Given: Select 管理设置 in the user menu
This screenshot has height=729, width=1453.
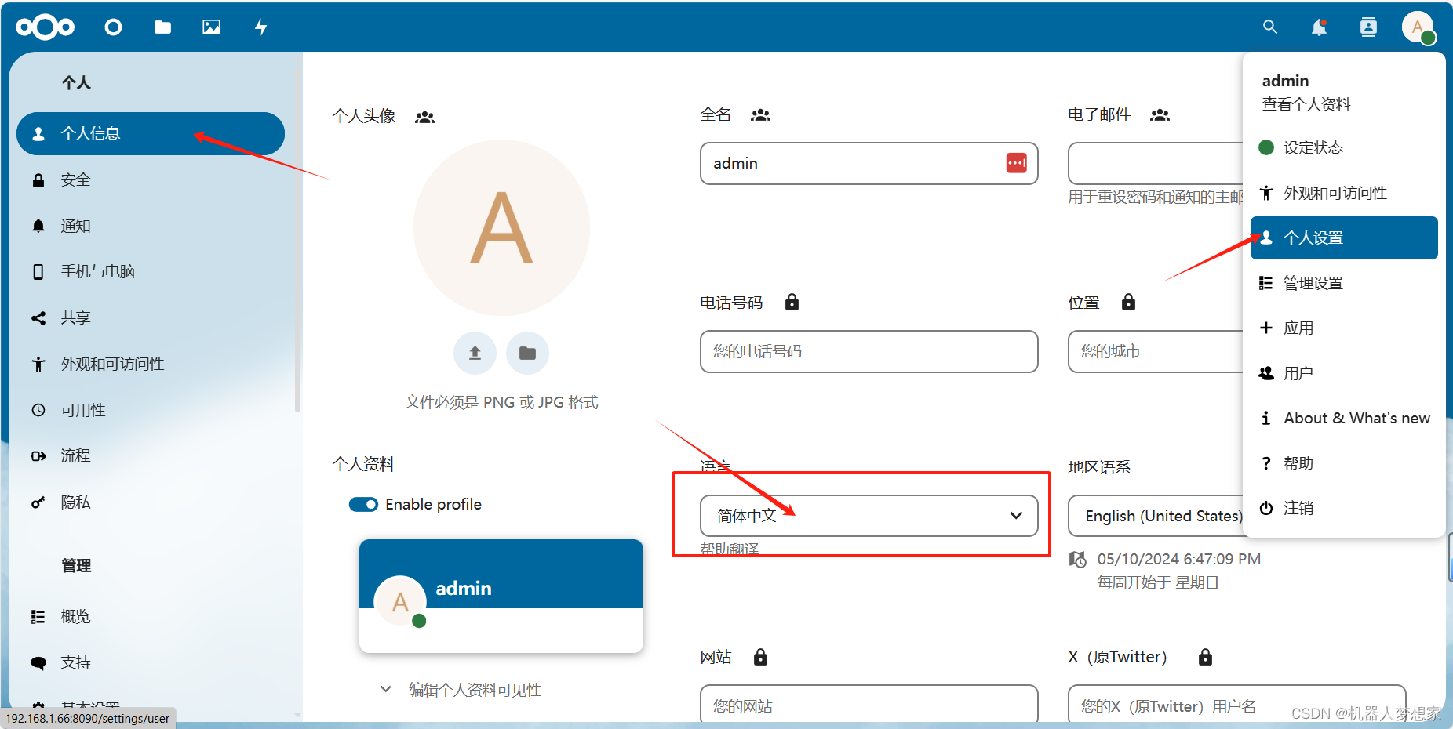Looking at the screenshot, I should pyautogui.click(x=1312, y=283).
